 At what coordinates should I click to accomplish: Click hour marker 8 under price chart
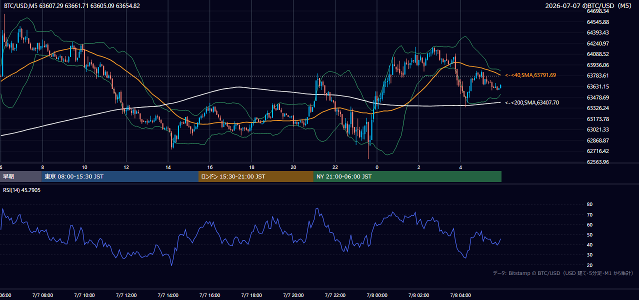pyautogui.click(x=42, y=167)
